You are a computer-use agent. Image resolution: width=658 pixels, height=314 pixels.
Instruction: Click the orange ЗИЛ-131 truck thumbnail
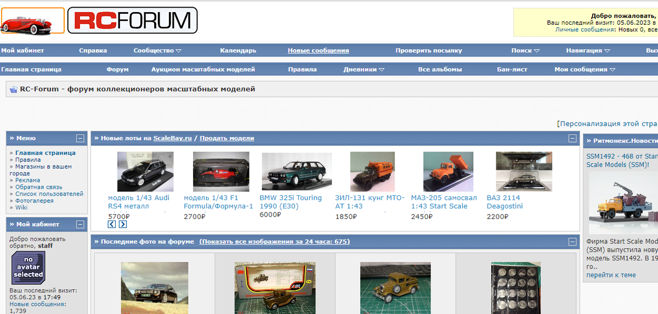click(372, 172)
